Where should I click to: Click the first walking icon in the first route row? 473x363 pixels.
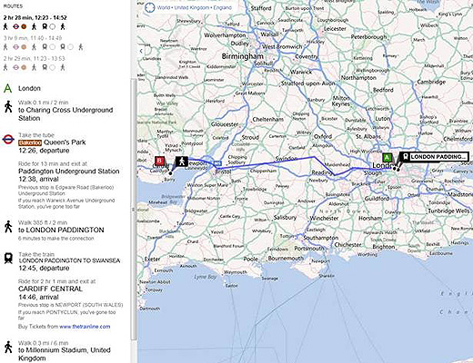[5, 27]
